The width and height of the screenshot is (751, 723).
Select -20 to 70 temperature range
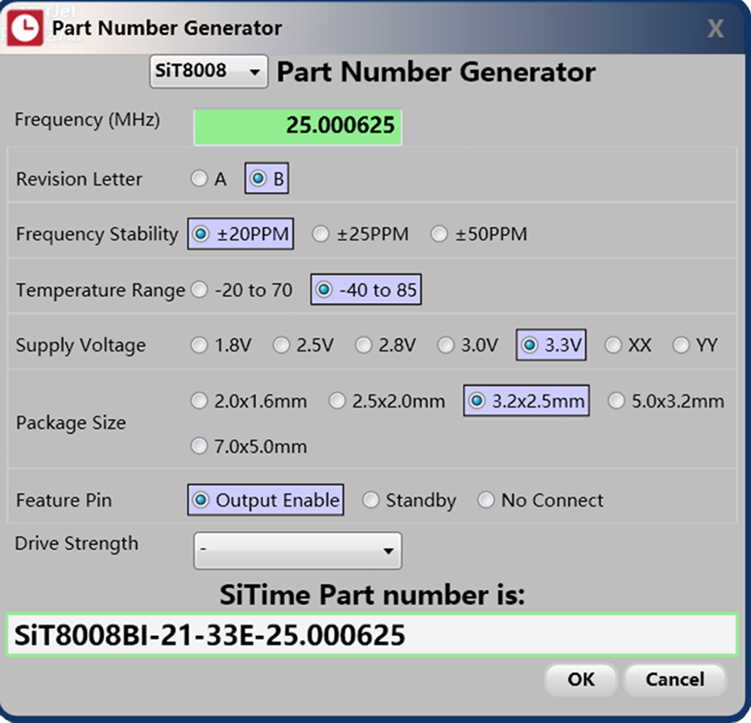tap(241, 290)
